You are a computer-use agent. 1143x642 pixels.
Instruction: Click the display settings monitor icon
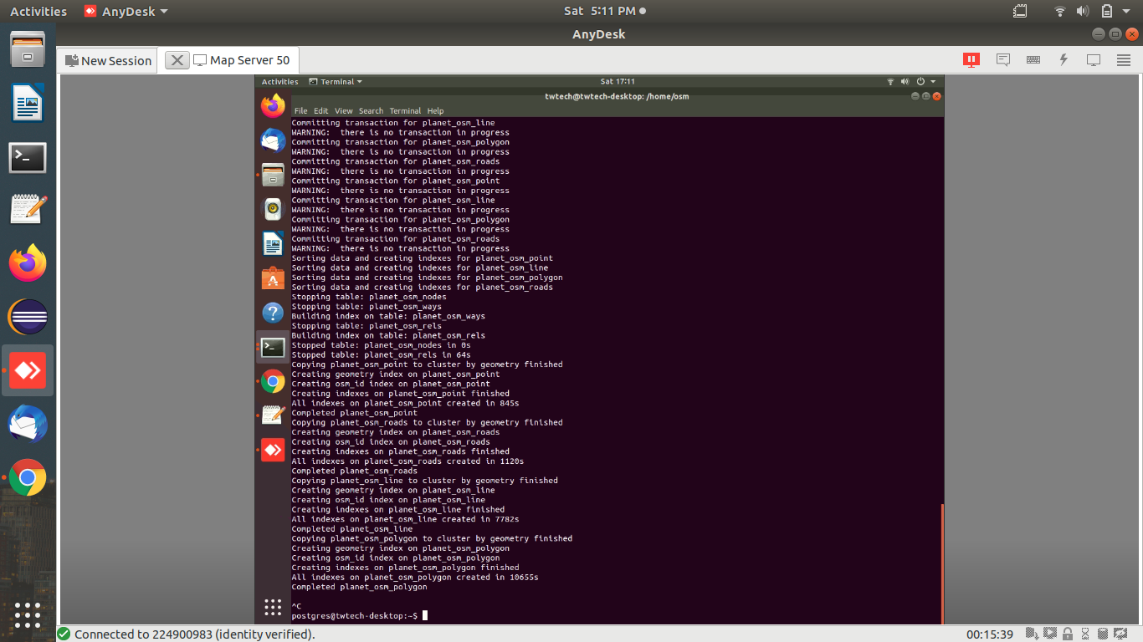tap(1094, 59)
